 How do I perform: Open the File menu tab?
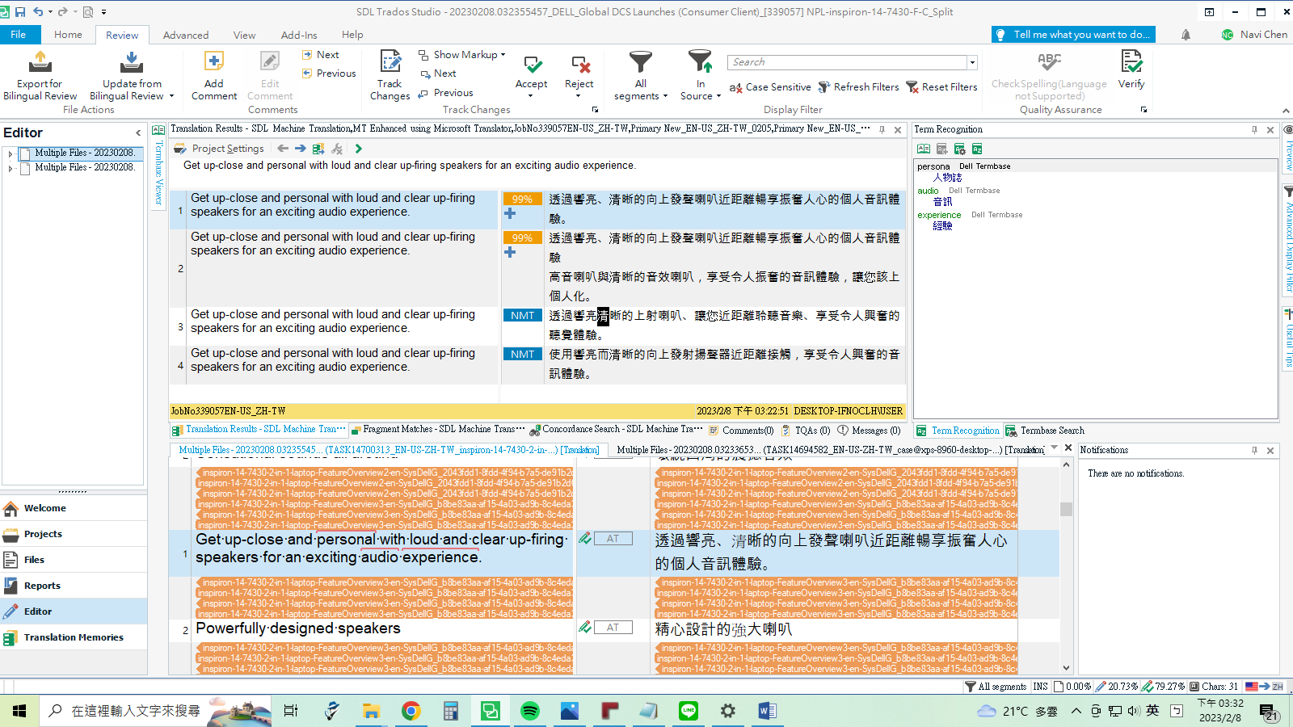(x=19, y=35)
